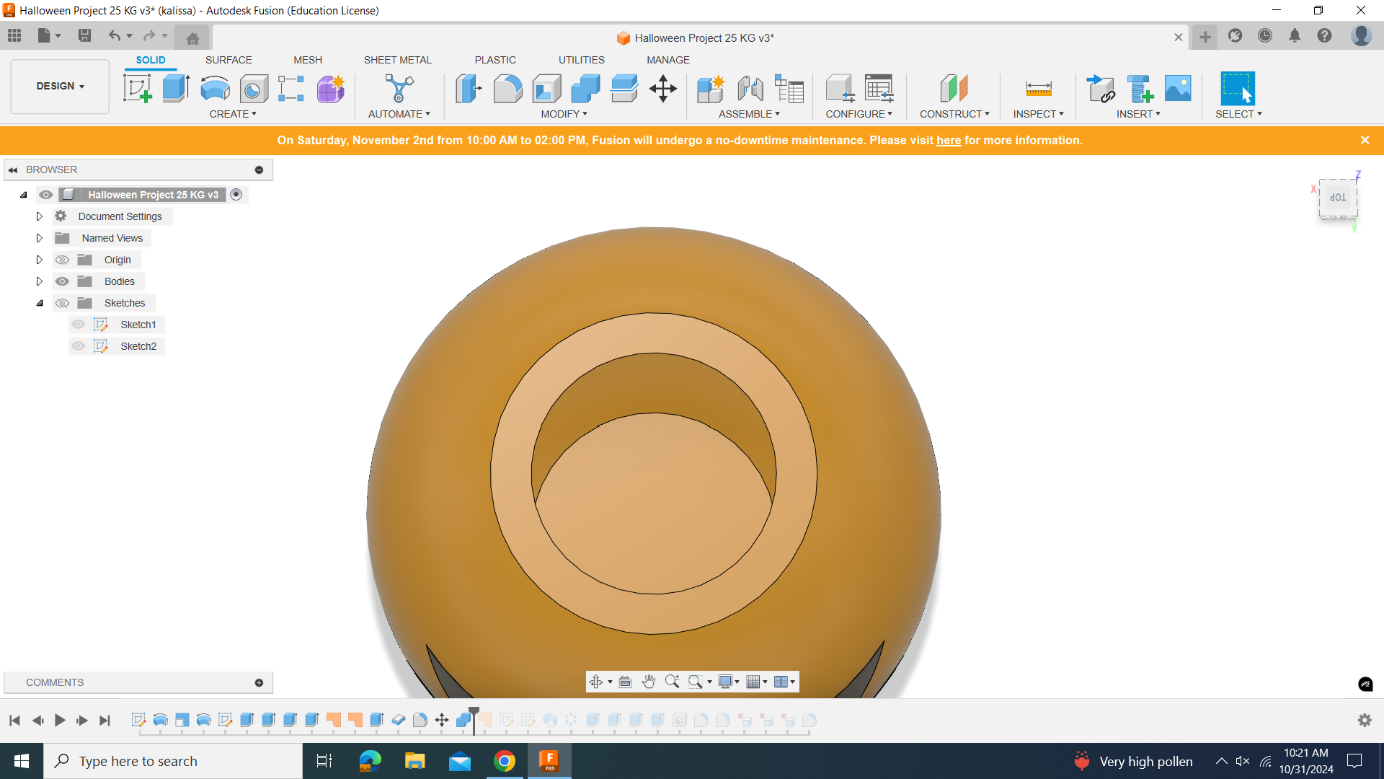1384x779 pixels.
Task: Expand the Bodies folder node
Action: pyautogui.click(x=40, y=281)
